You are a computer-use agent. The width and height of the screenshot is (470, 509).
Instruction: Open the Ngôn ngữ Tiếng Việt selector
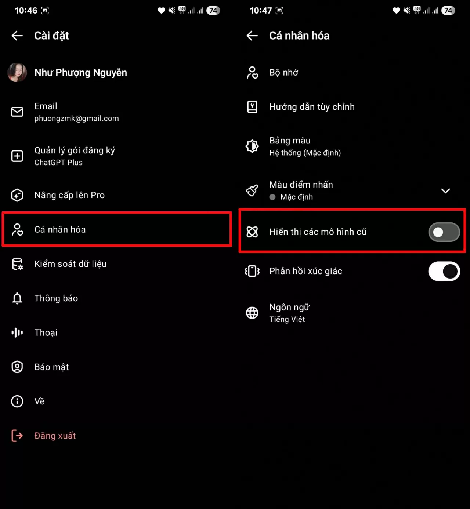click(x=289, y=313)
